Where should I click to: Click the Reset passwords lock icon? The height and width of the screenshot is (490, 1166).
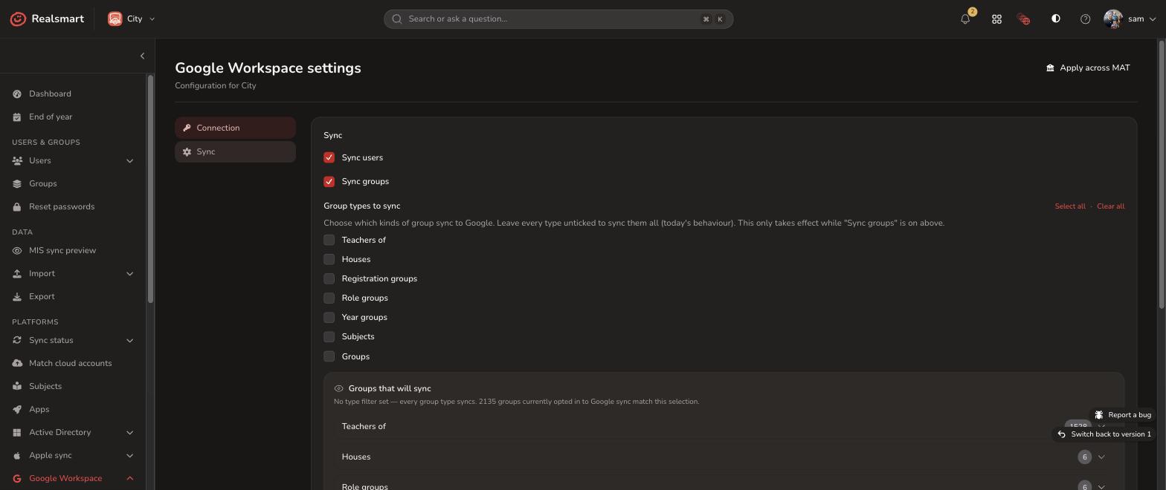tap(17, 206)
